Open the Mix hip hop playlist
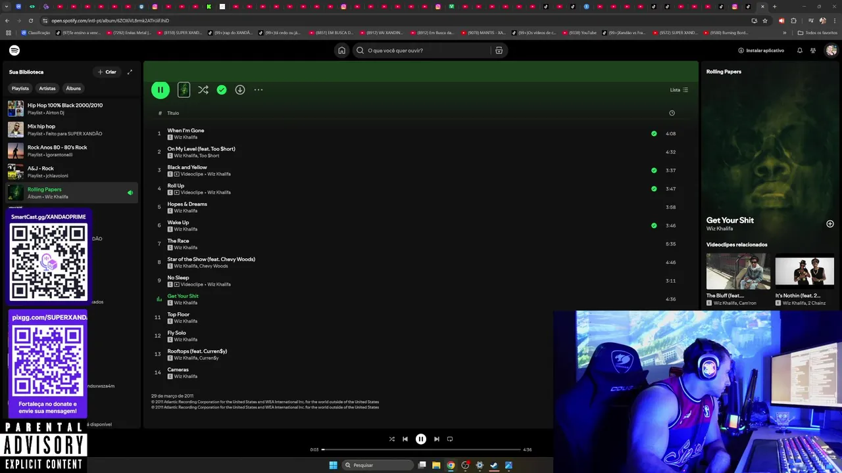 (72, 129)
